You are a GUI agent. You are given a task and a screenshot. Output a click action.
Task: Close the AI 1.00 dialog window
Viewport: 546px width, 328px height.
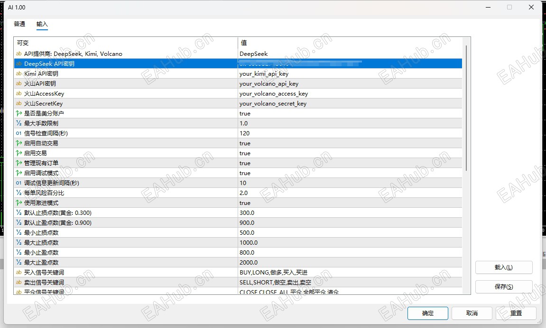click(x=531, y=7)
